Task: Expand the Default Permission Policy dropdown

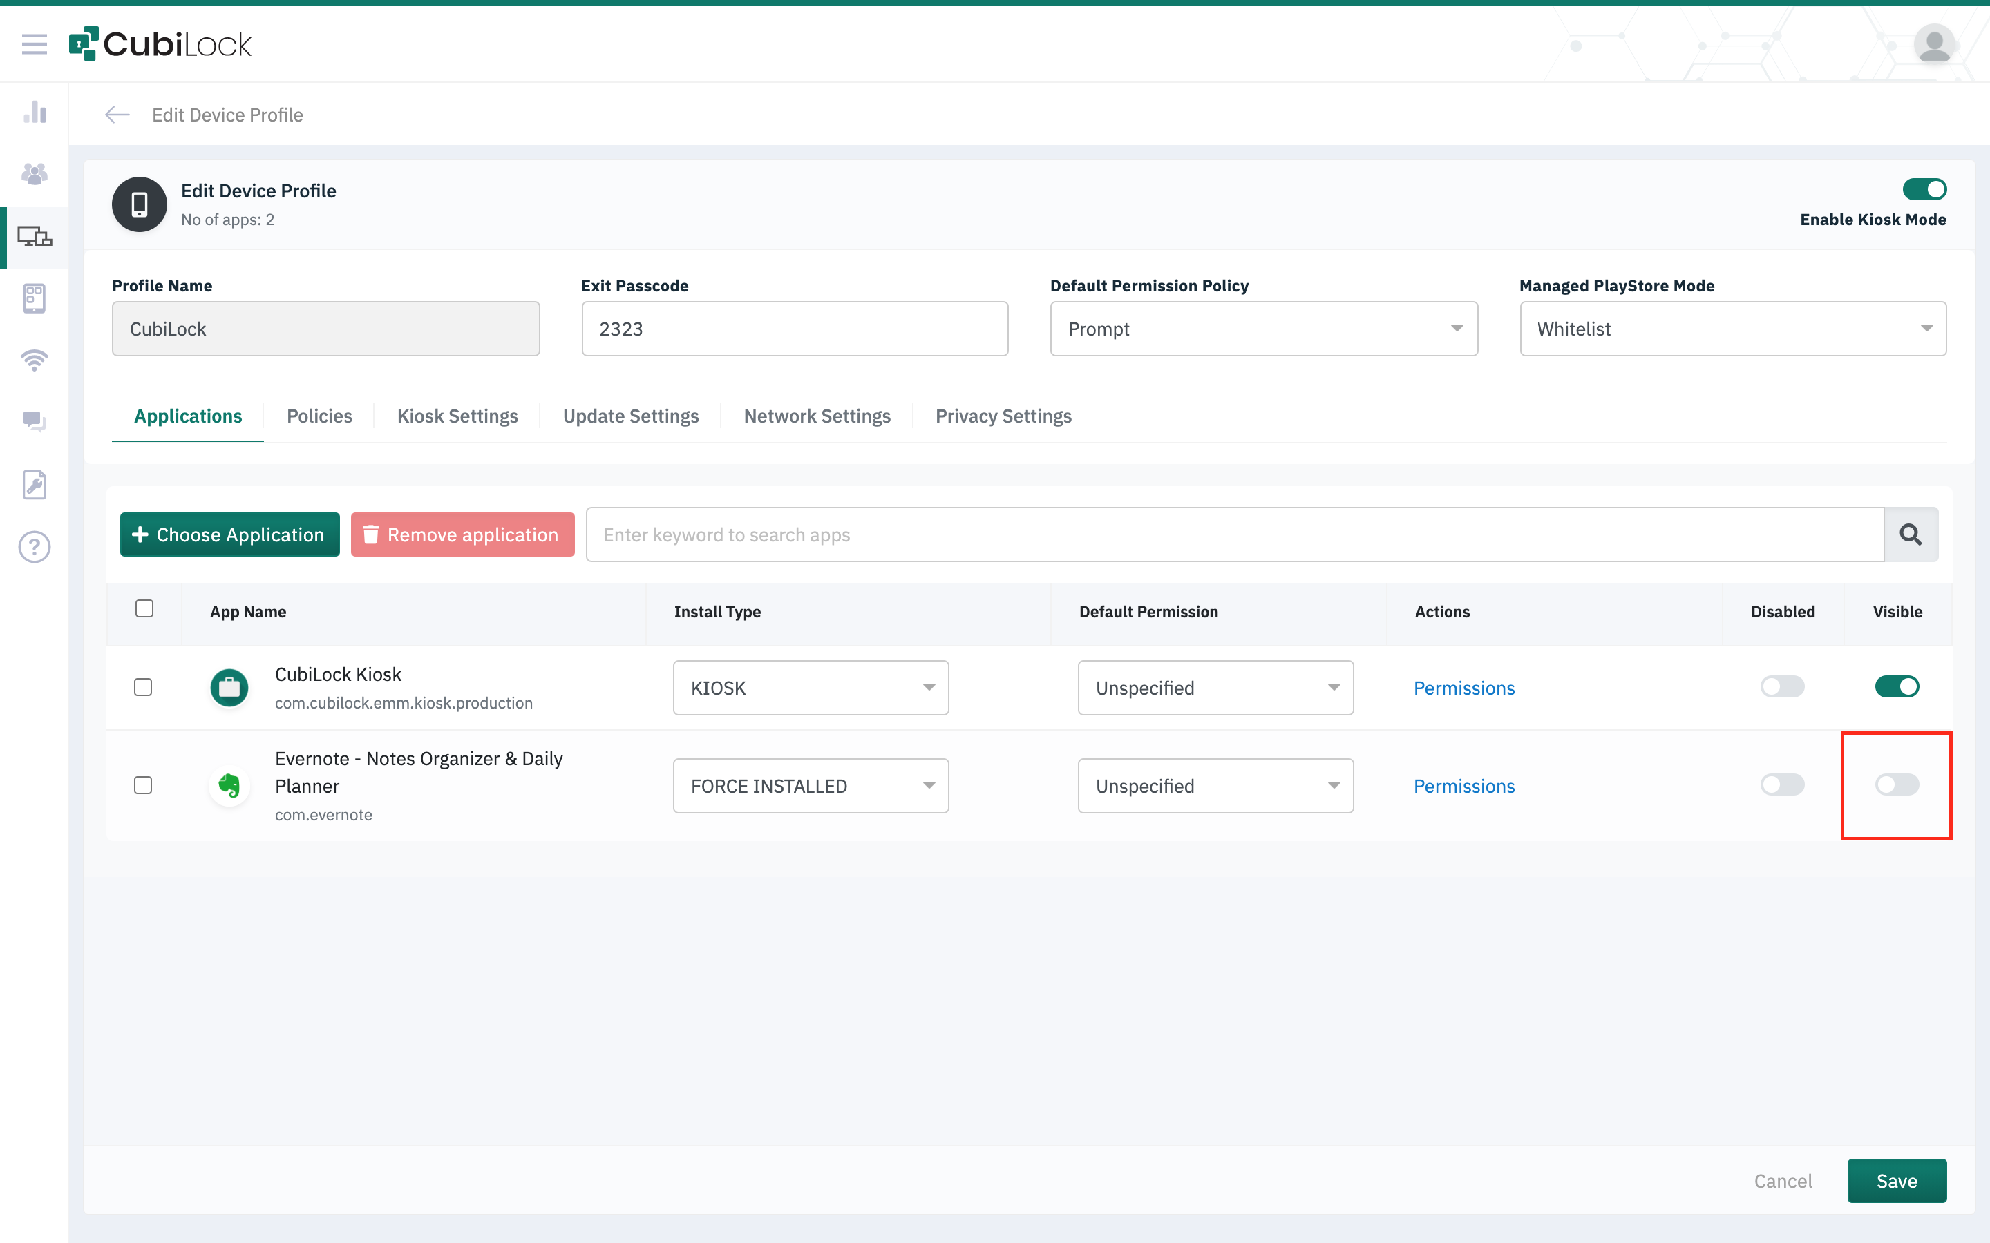Action: (1263, 329)
